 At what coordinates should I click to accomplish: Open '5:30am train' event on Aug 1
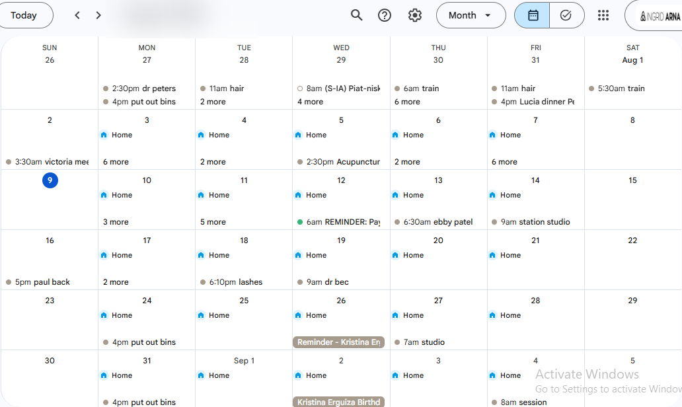(x=617, y=89)
